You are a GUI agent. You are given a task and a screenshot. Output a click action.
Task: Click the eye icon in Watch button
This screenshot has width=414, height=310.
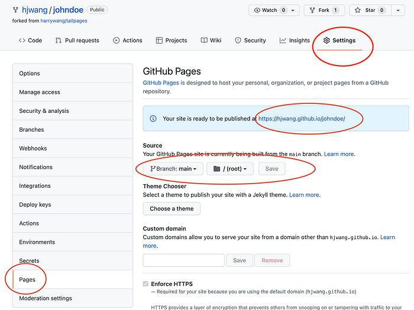coord(257,10)
